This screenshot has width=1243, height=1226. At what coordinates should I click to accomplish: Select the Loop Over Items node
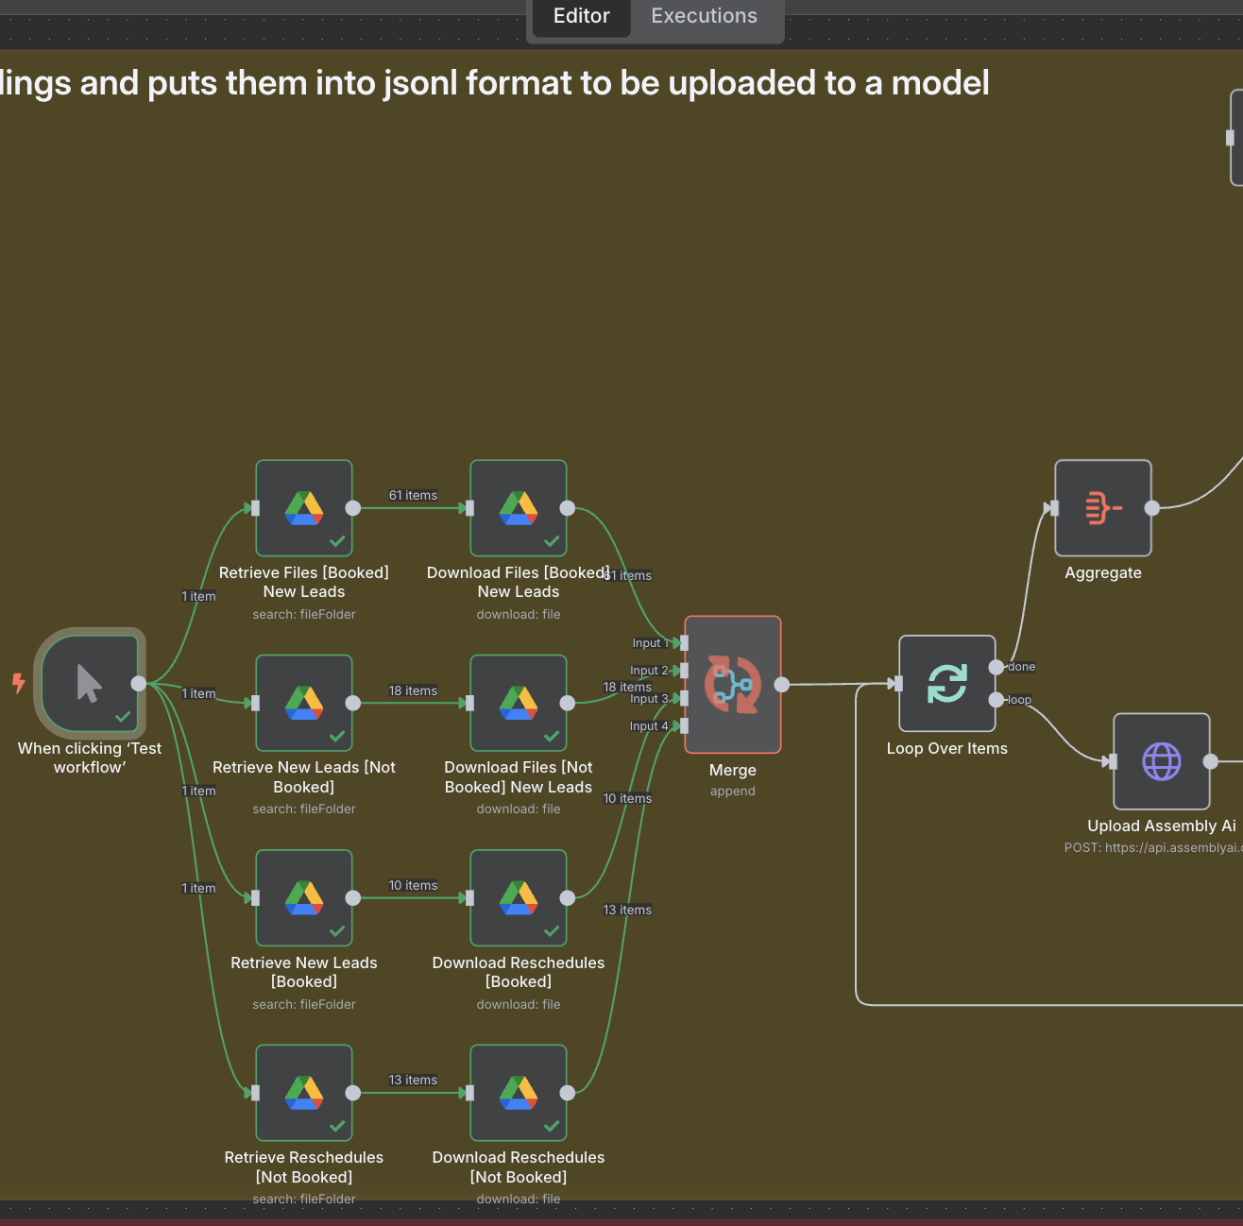pos(947,684)
